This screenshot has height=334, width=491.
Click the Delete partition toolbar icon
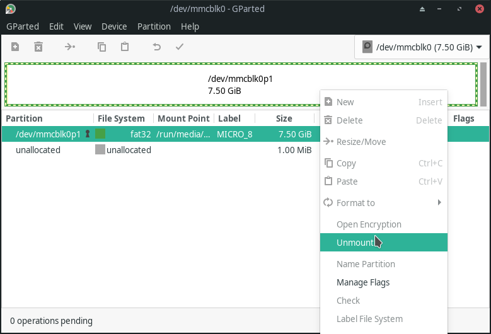tap(38, 47)
